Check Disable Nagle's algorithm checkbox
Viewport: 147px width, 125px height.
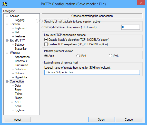(46, 40)
